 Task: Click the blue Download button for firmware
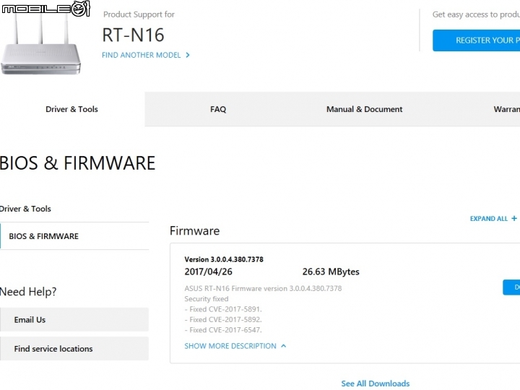coord(511,287)
